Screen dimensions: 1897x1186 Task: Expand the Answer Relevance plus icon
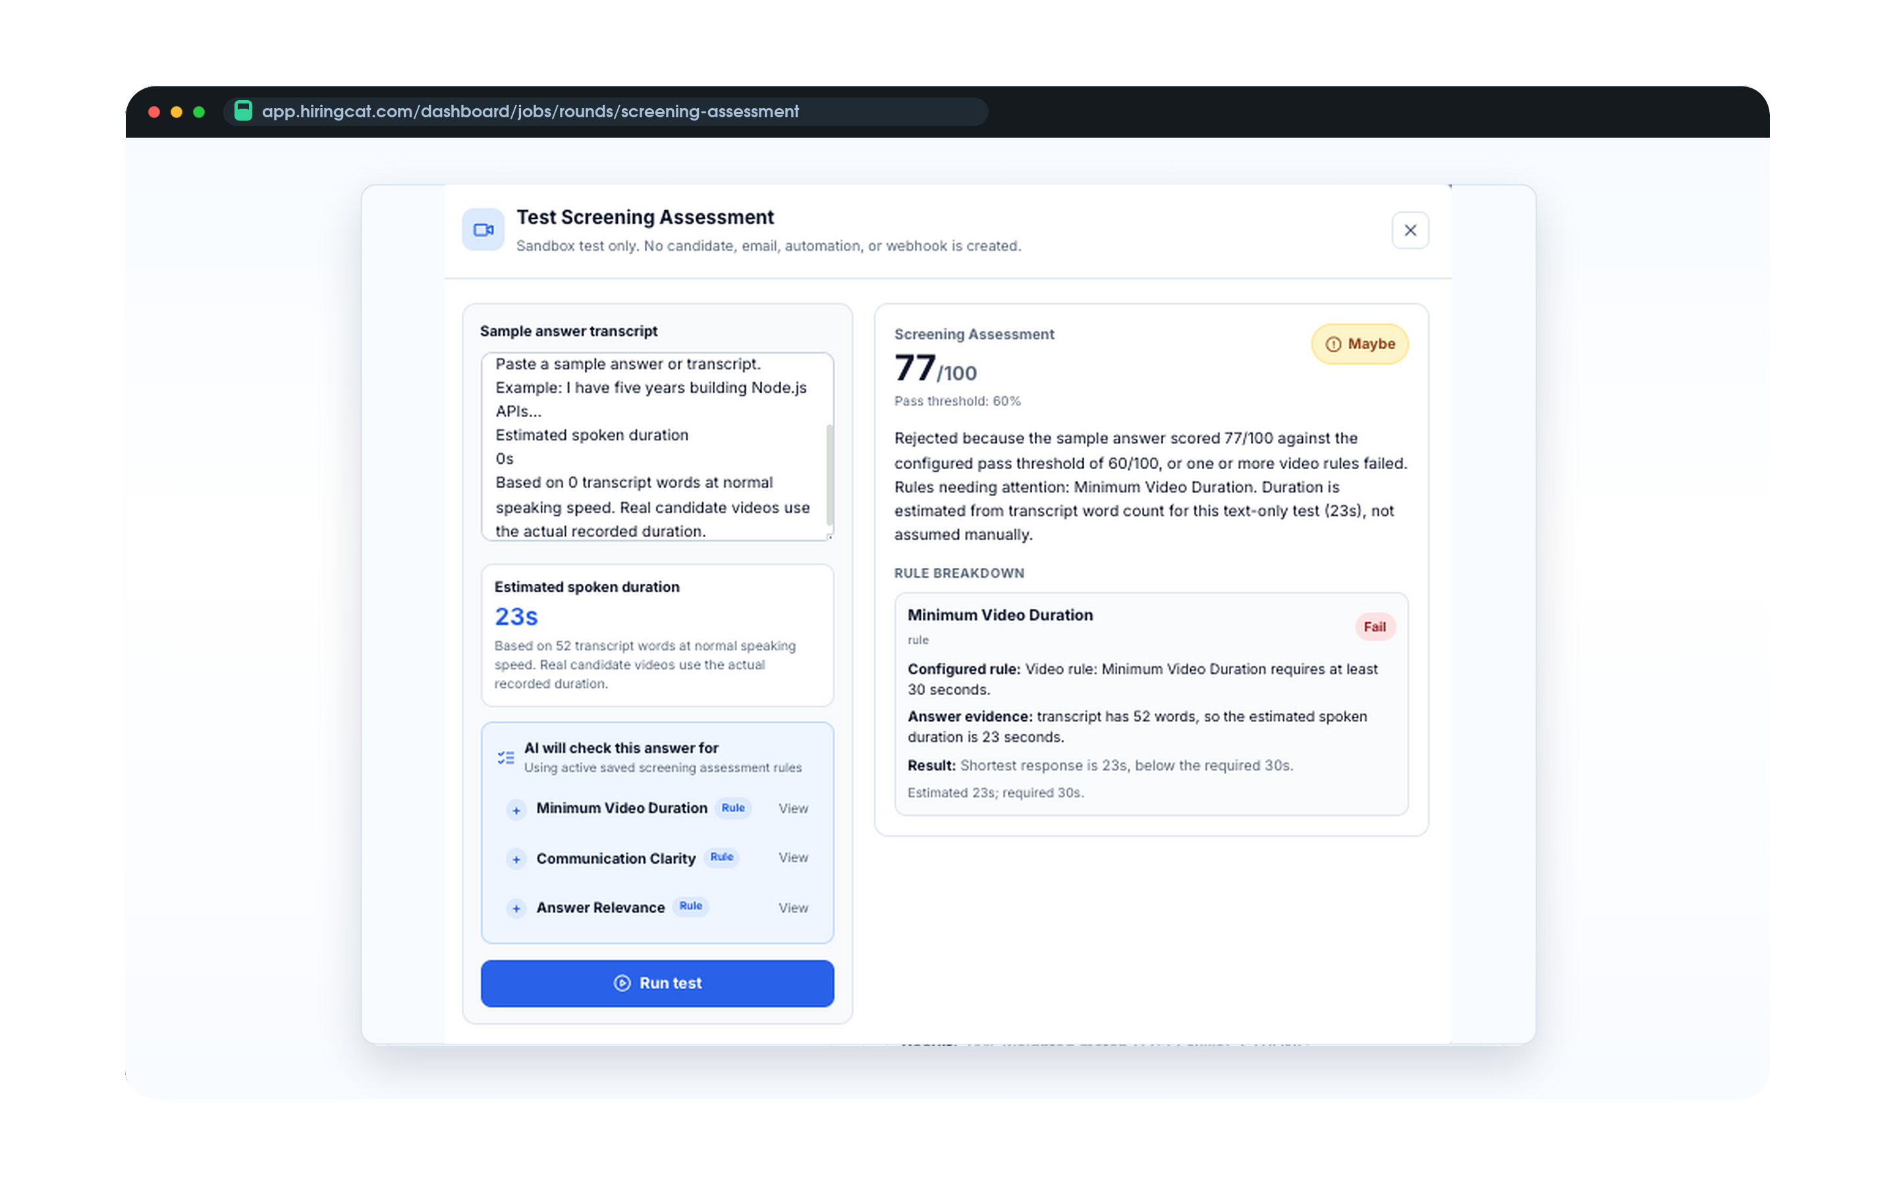[x=516, y=909]
